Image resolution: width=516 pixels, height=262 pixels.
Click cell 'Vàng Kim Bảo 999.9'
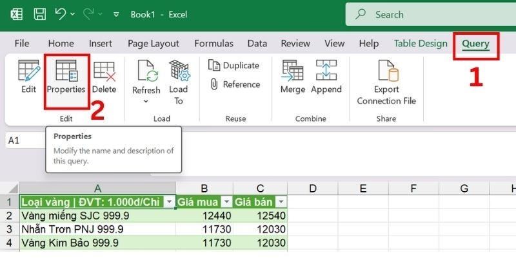pos(98,243)
